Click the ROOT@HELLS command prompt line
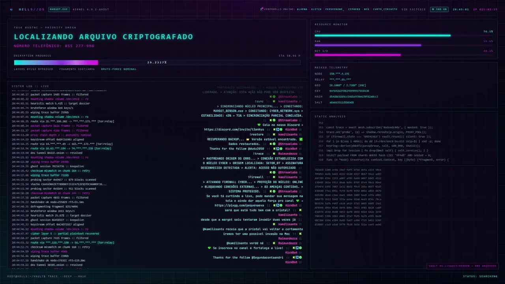505x284 pixels. tap(47, 276)
